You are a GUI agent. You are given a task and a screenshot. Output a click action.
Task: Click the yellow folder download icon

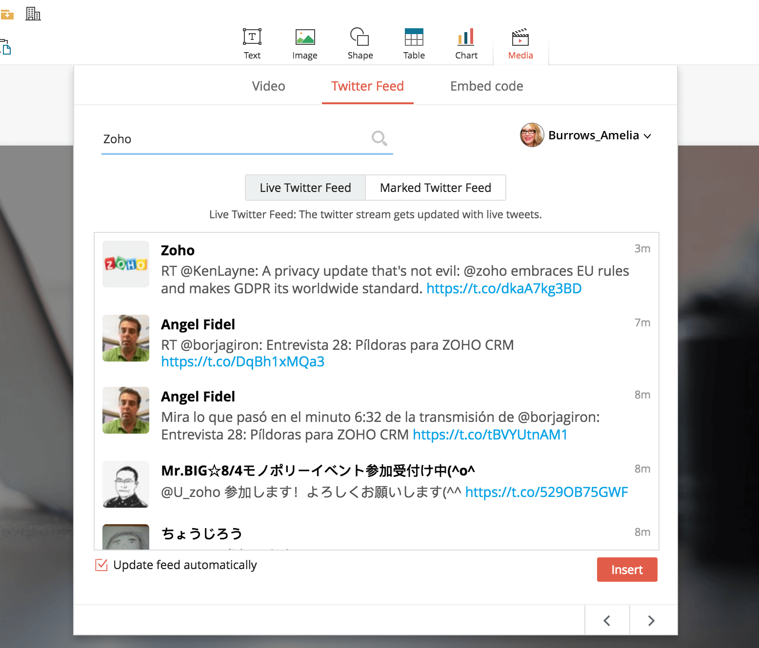point(7,15)
